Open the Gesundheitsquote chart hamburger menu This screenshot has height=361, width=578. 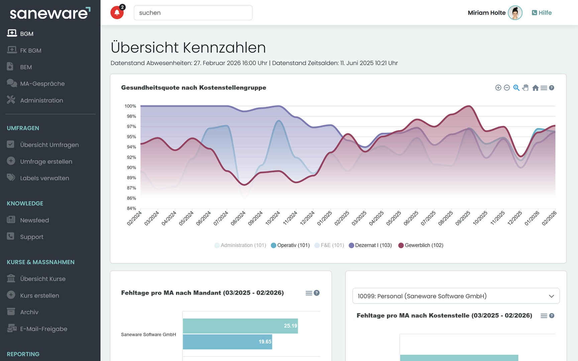[x=544, y=88]
